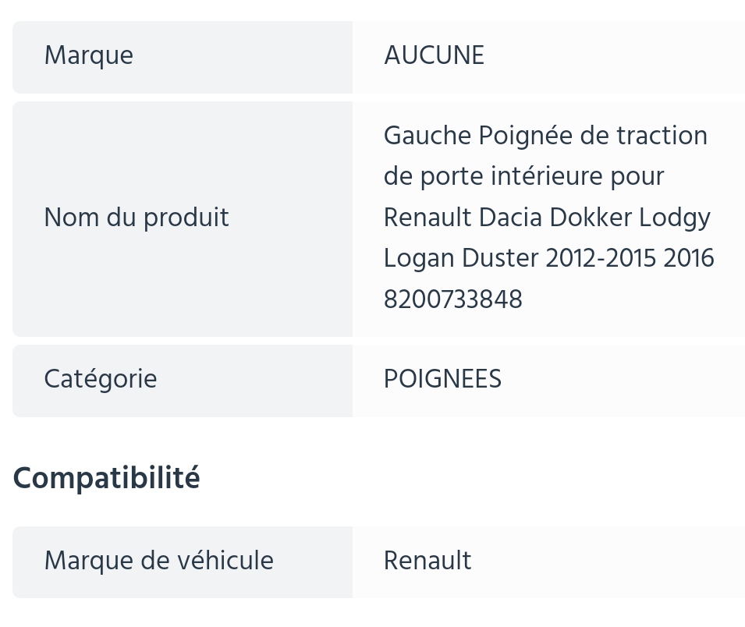Click the year range 2012-2015

(601, 259)
